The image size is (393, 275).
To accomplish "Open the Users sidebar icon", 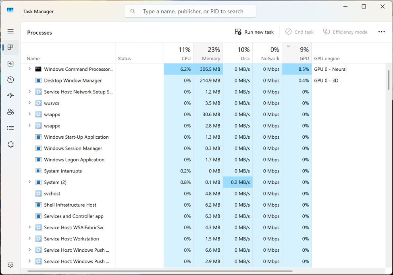I will coord(10,112).
